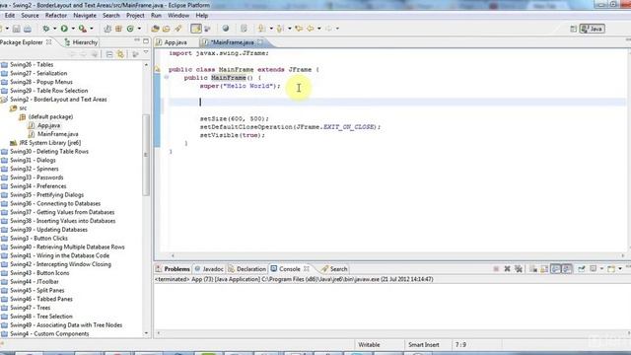This screenshot has height=355, width=631.
Task: Open the Edit menu
Action: tap(10, 16)
